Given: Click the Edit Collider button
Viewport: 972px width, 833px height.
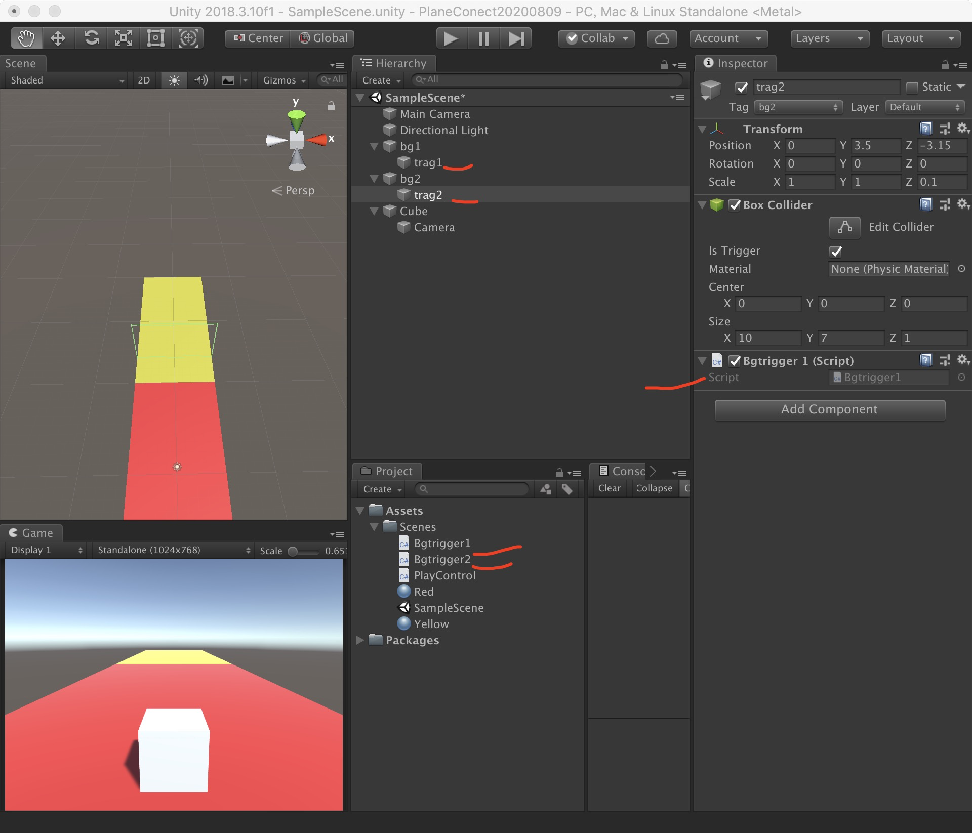Looking at the screenshot, I should 844,227.
